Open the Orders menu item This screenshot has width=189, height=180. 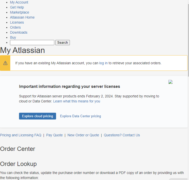(15, 27)
